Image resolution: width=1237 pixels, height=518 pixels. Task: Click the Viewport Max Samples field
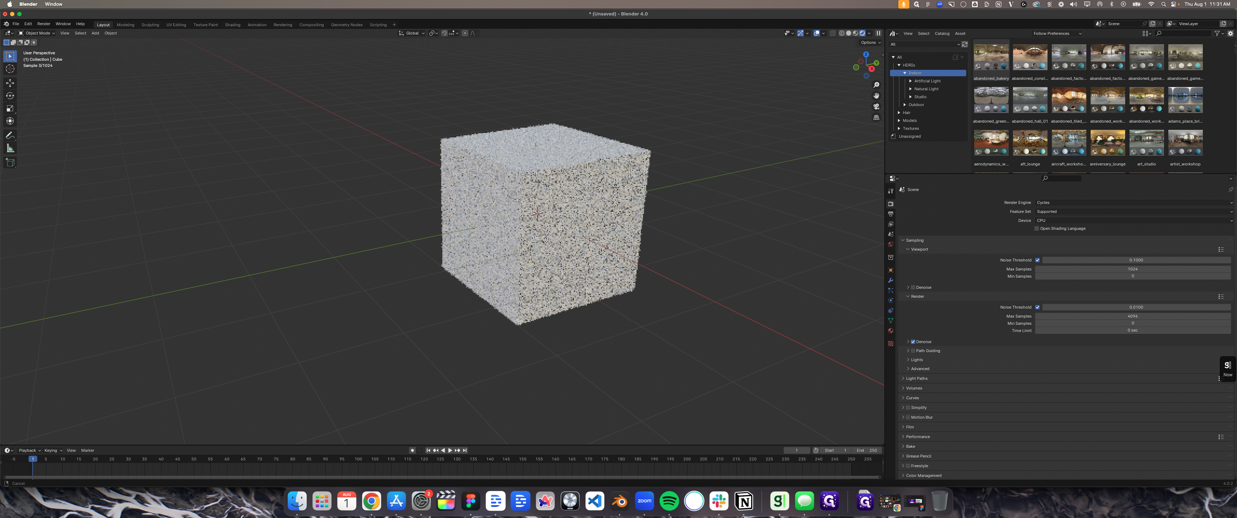(x=1132, y=269)
